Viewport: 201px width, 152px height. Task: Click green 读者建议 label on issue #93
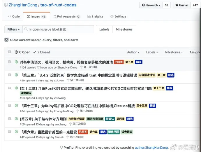coord(26,93)
